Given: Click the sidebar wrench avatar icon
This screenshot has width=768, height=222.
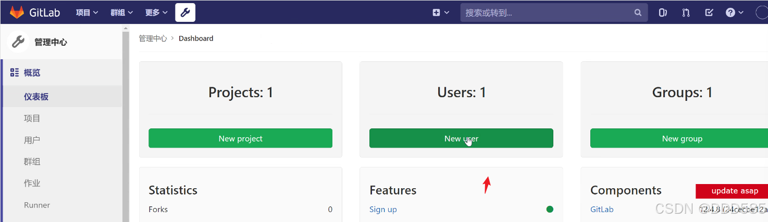Looking at the screenshot, I should tap(18, 42).
